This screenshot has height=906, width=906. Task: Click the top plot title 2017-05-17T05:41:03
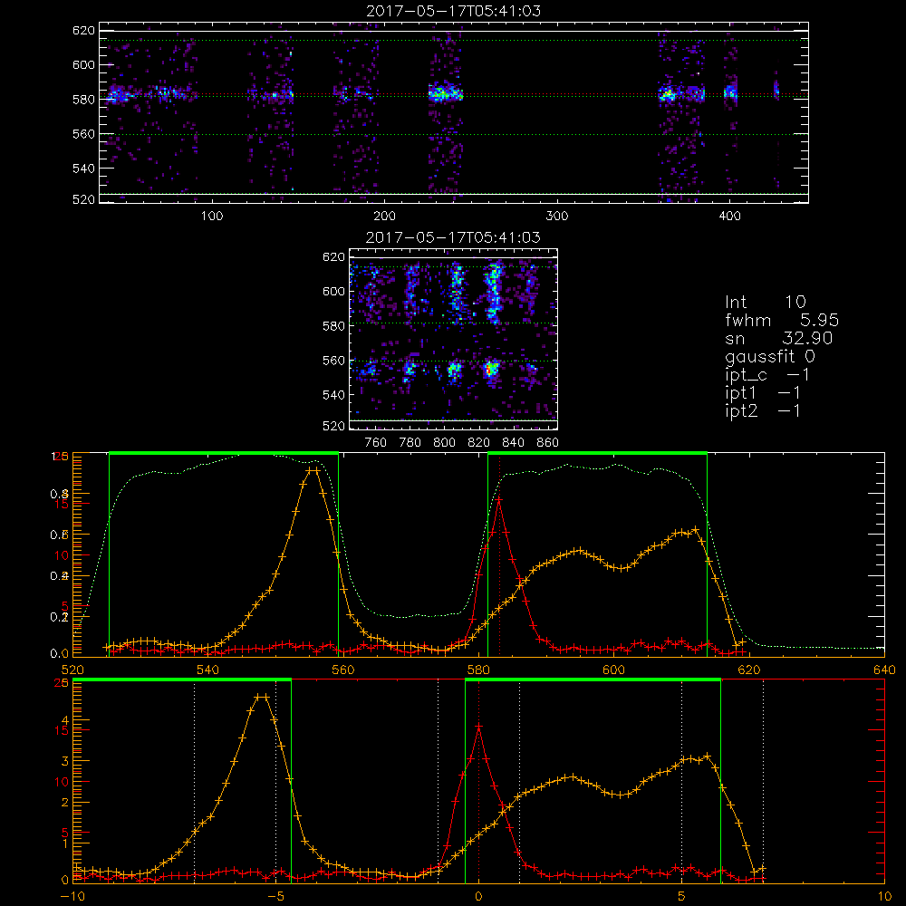tap(454, 11)
